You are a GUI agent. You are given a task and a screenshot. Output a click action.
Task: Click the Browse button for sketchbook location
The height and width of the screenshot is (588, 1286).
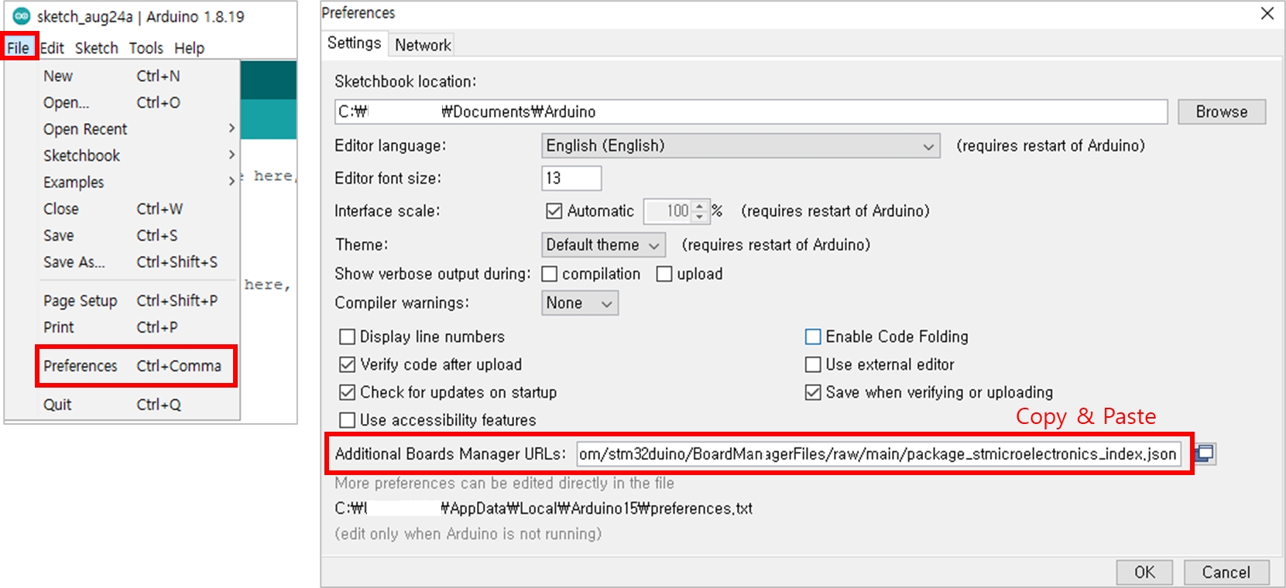[1221, 111]
